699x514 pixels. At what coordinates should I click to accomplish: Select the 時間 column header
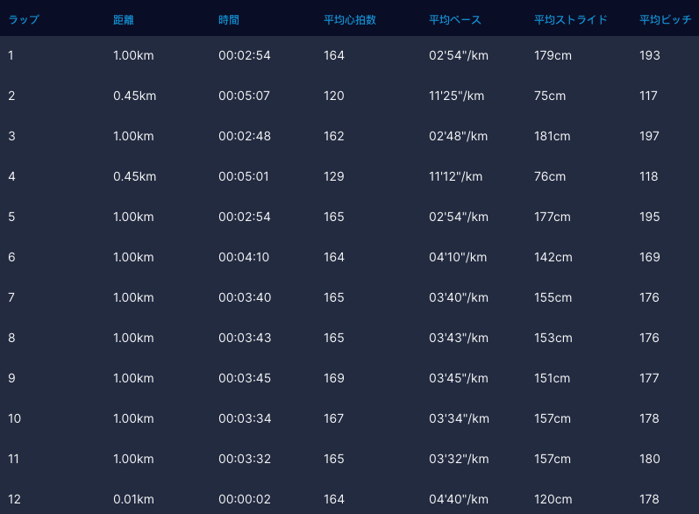[229, 19]
